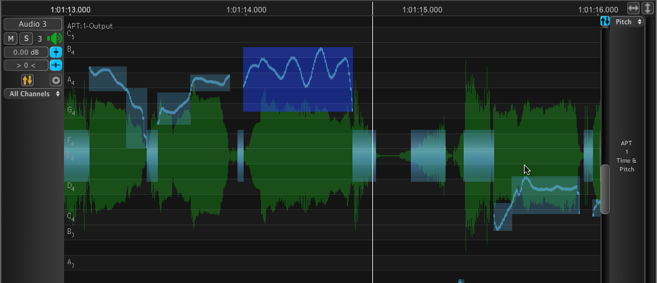
Task: Click the blue up-down arrows pitch scroll icon
Action: coord(605,22)
